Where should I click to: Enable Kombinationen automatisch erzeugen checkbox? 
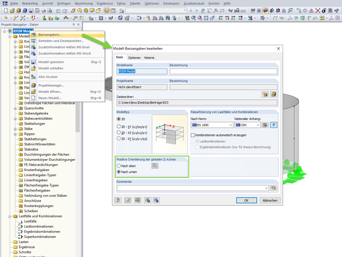[x=193, y=135]
